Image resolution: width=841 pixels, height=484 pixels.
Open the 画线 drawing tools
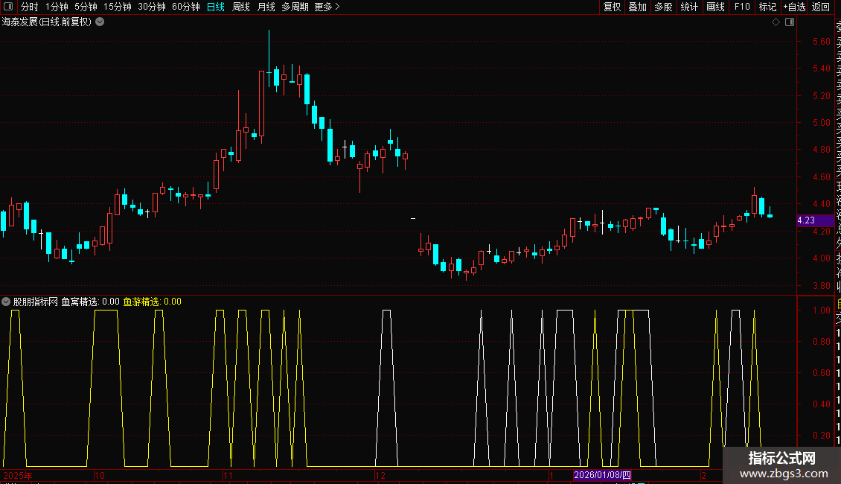[715, 7]
